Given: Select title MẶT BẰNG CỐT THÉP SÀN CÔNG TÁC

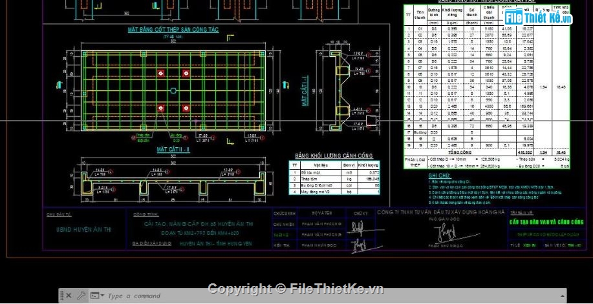Looking at the screenshot, I should [173, 30].
